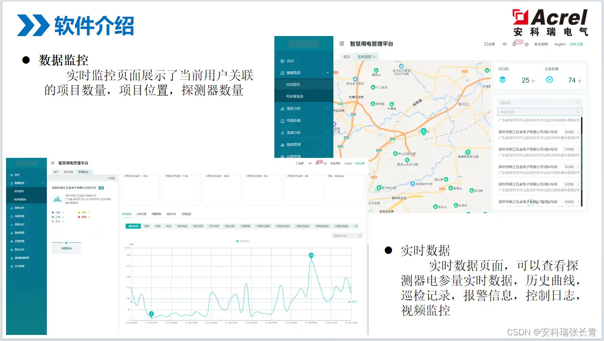
Task: Click 坪山光祖公园 park marker on map
Action: (x=395, y=153)
